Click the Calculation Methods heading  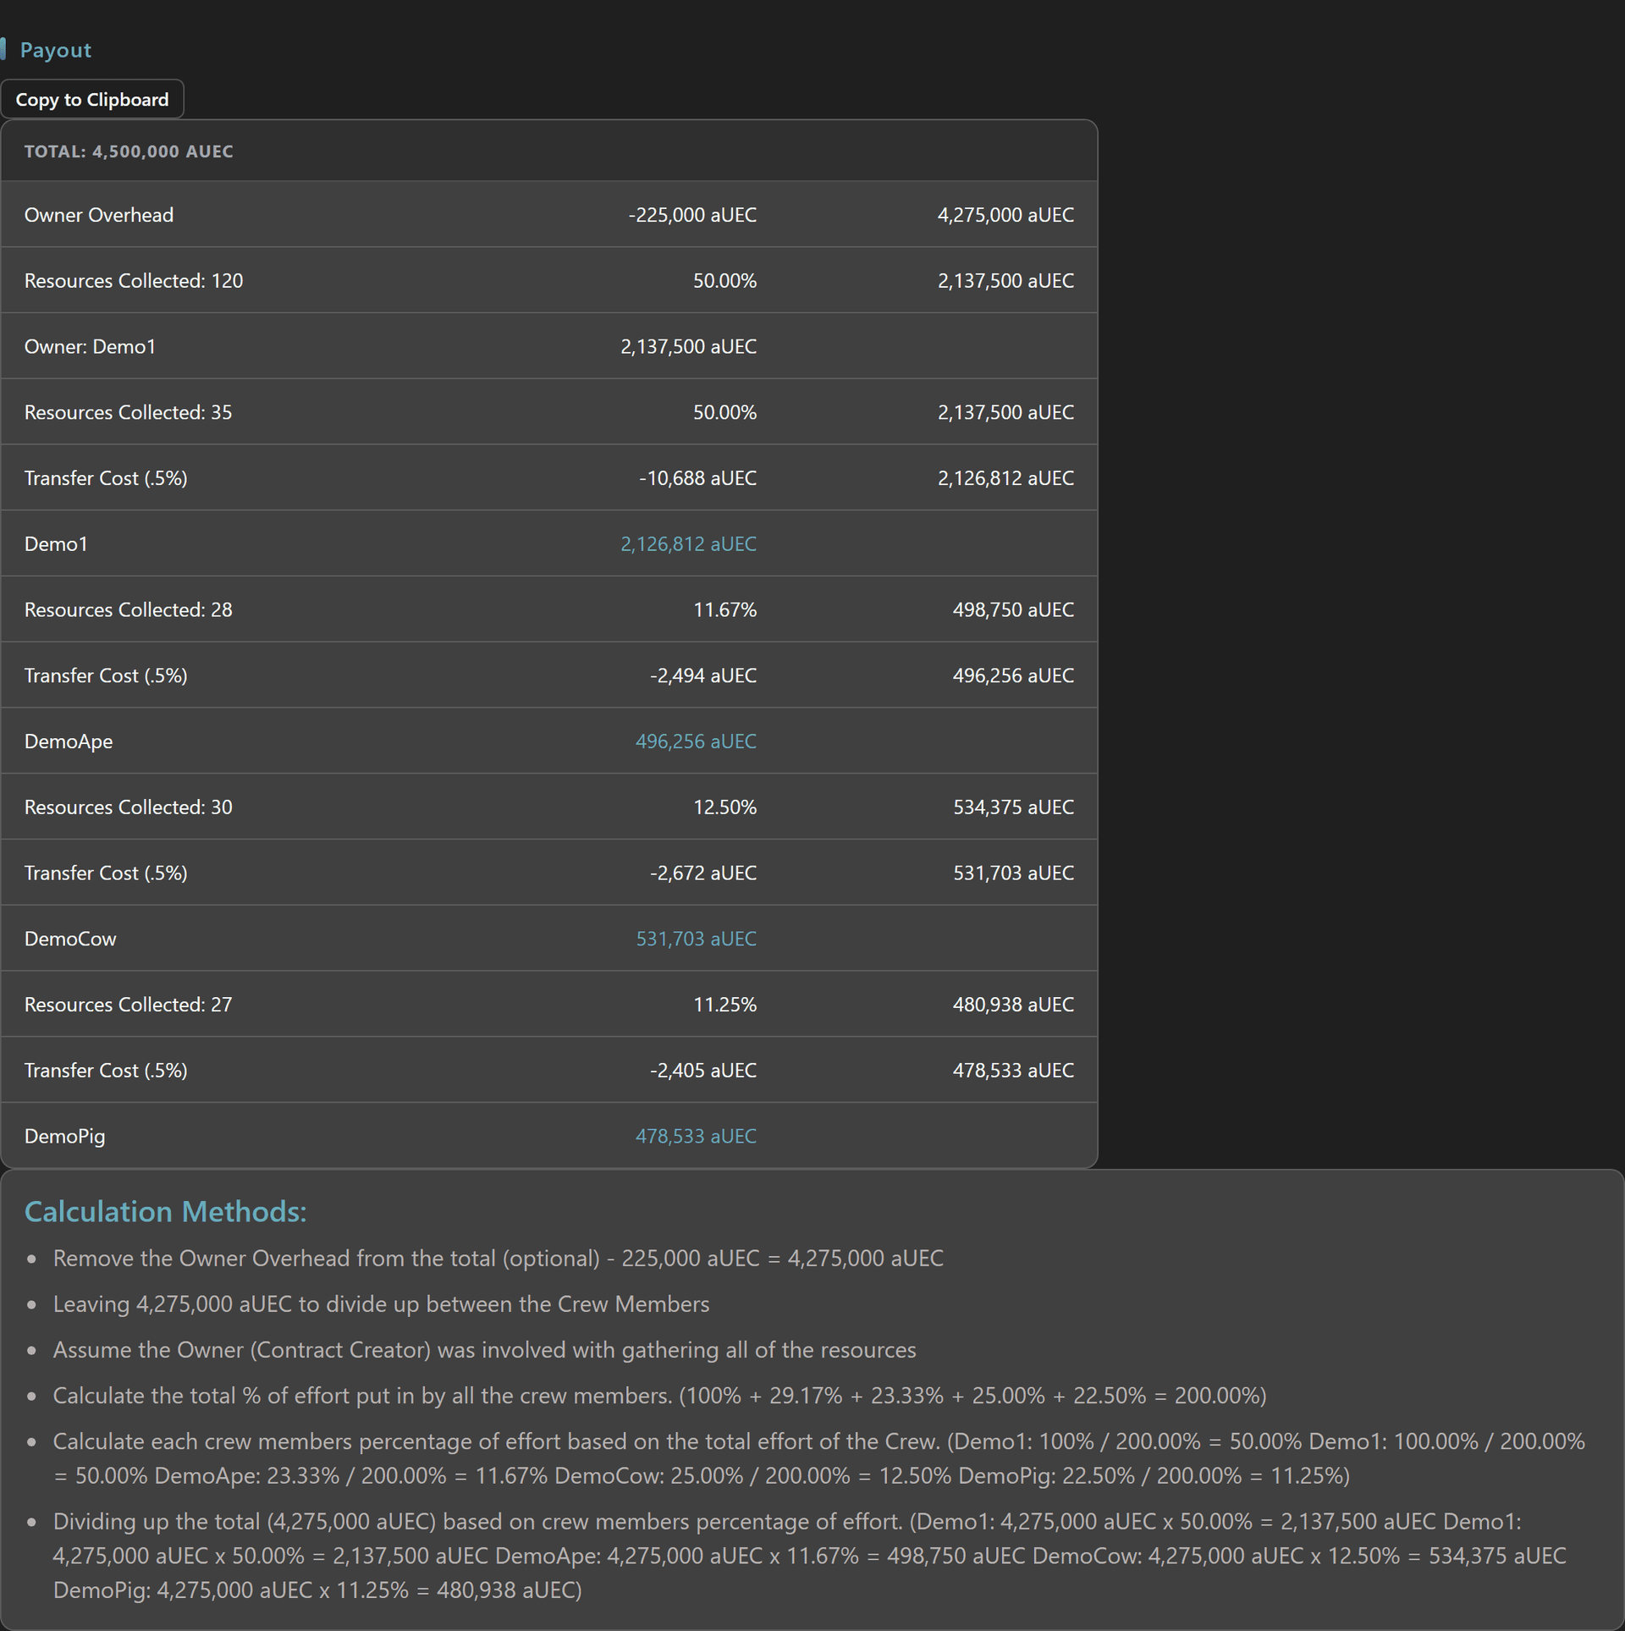[165, 1212]
